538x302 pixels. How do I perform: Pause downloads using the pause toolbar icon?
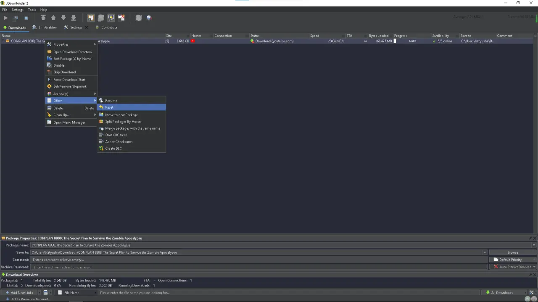click(x=16, y=18)
